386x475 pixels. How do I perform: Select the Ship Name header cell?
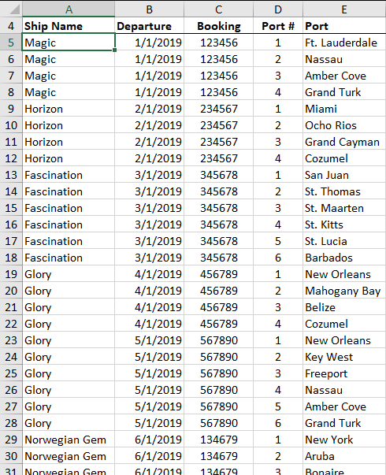[69, 26]
